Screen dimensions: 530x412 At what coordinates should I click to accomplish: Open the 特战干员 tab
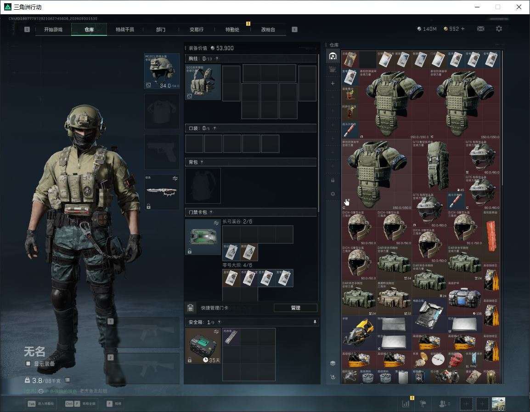pos(125,29)
